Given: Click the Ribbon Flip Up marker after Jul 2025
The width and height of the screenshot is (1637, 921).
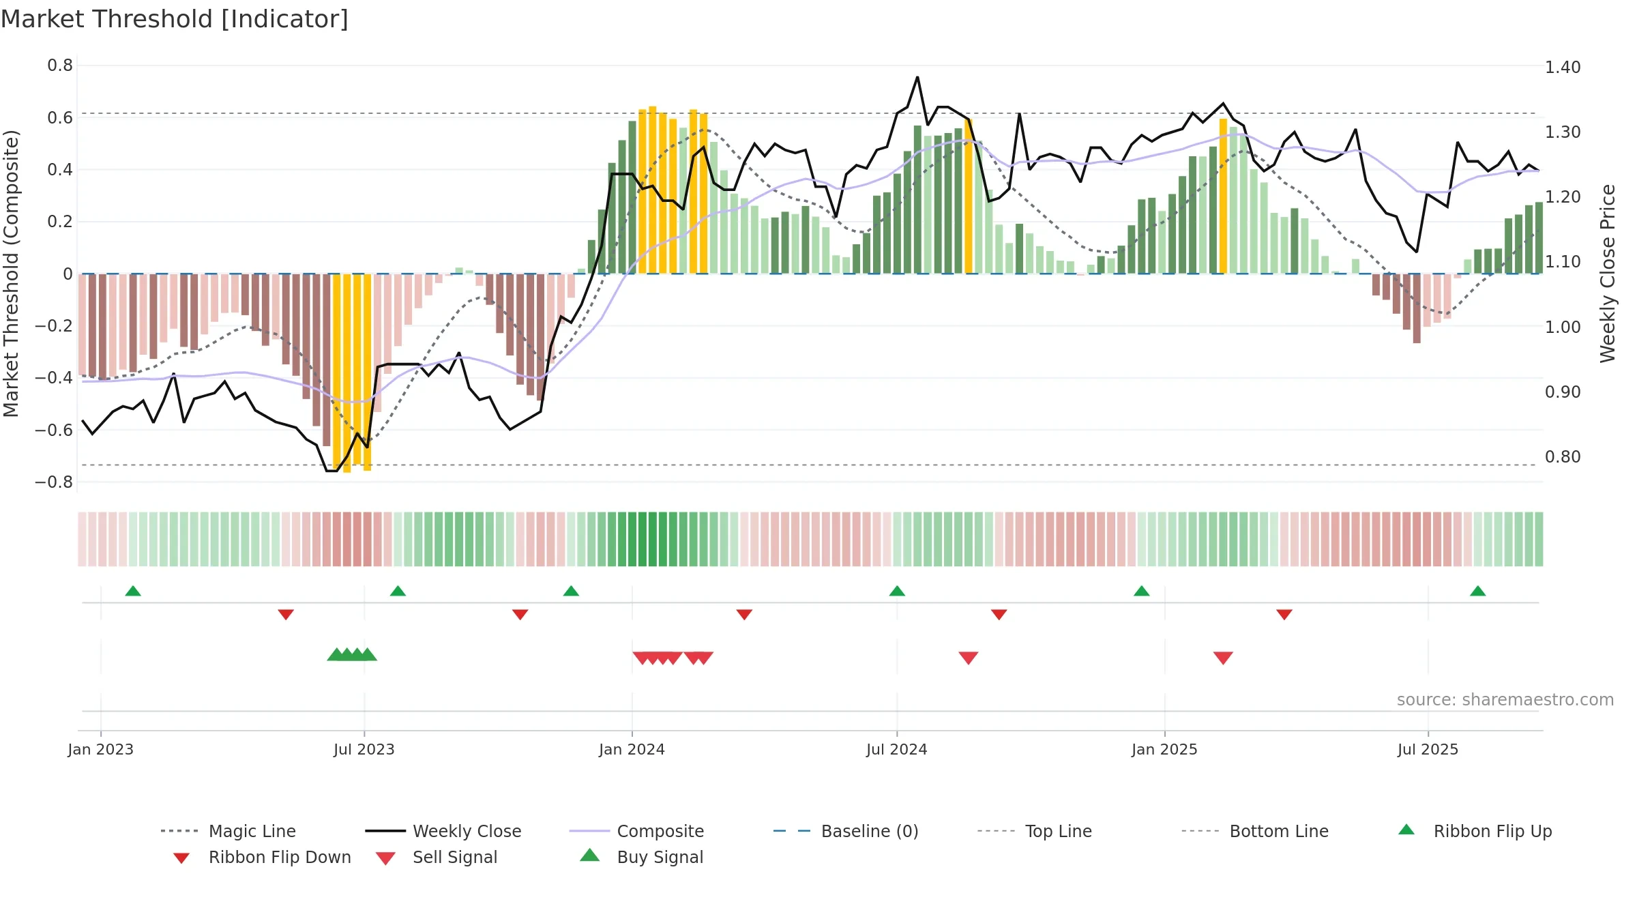Looking at the screenshot, I should click(x=1477, y=591).
